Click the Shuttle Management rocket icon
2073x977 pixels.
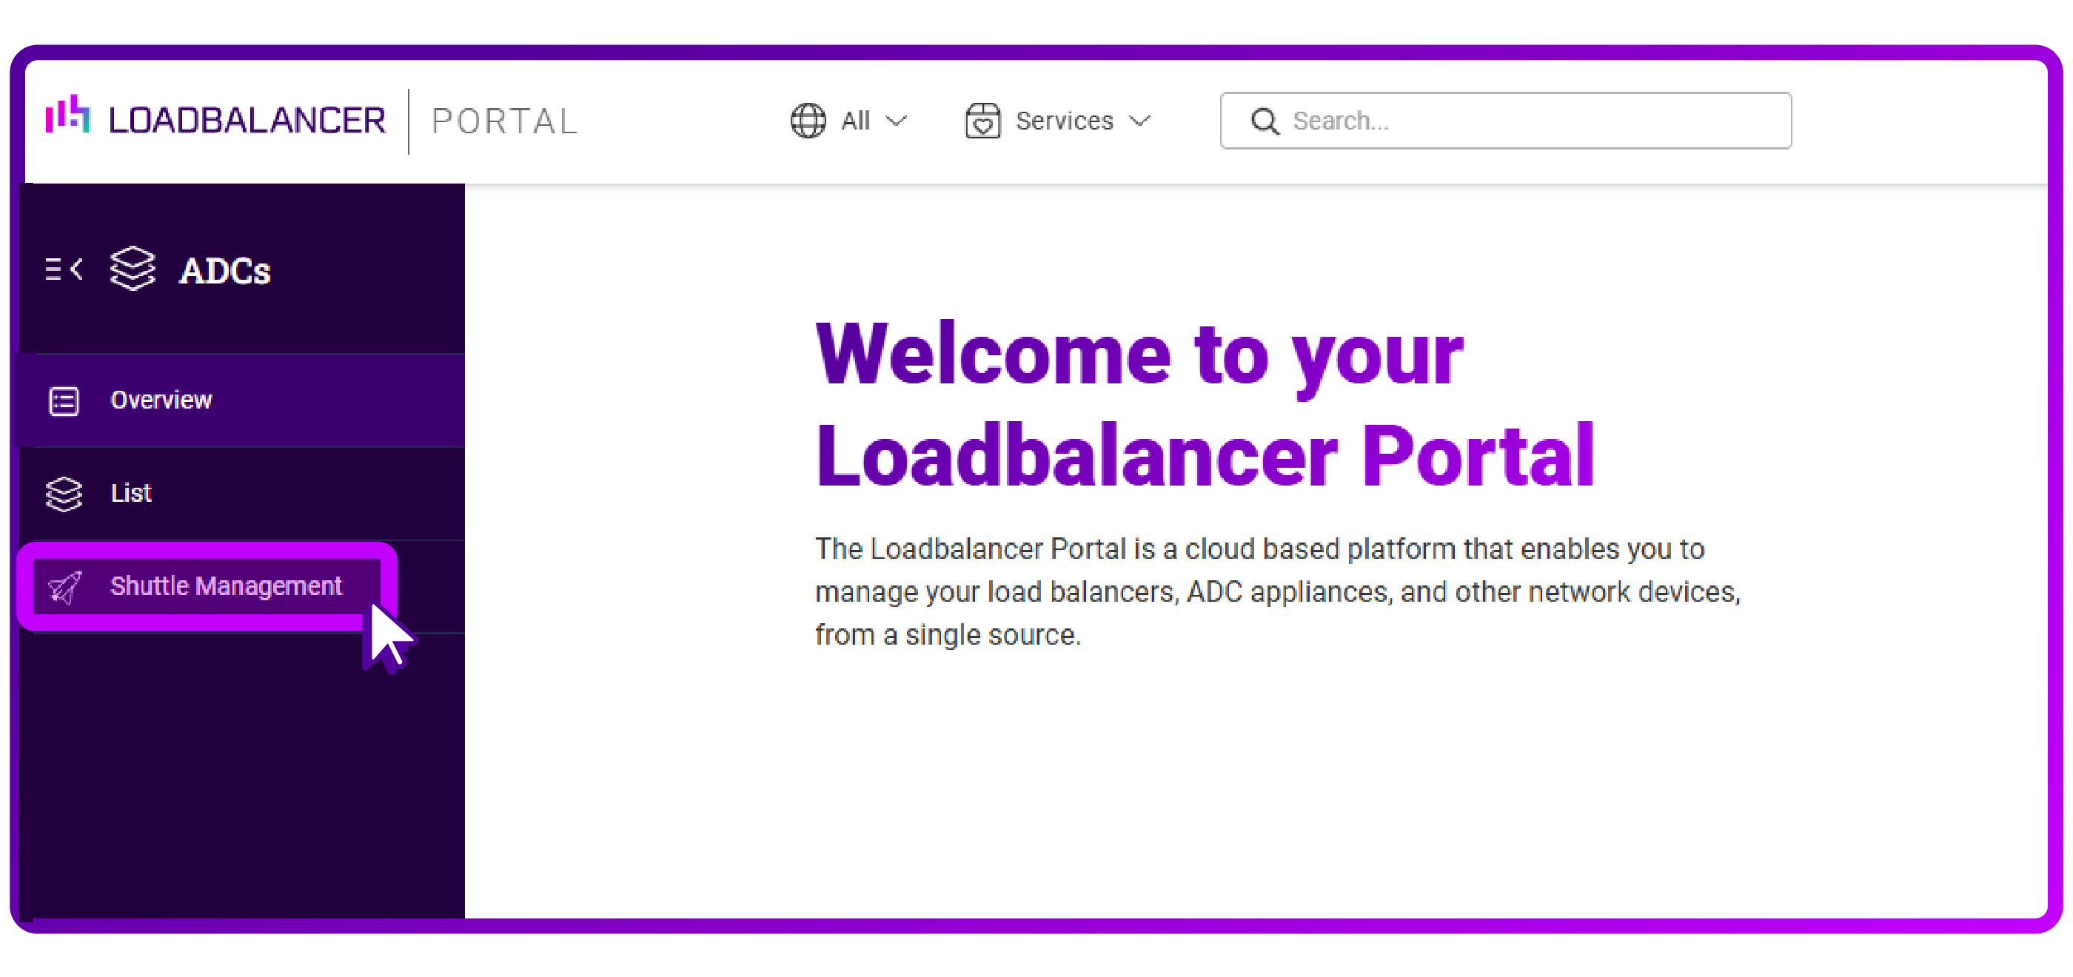(x=64, y=587)
